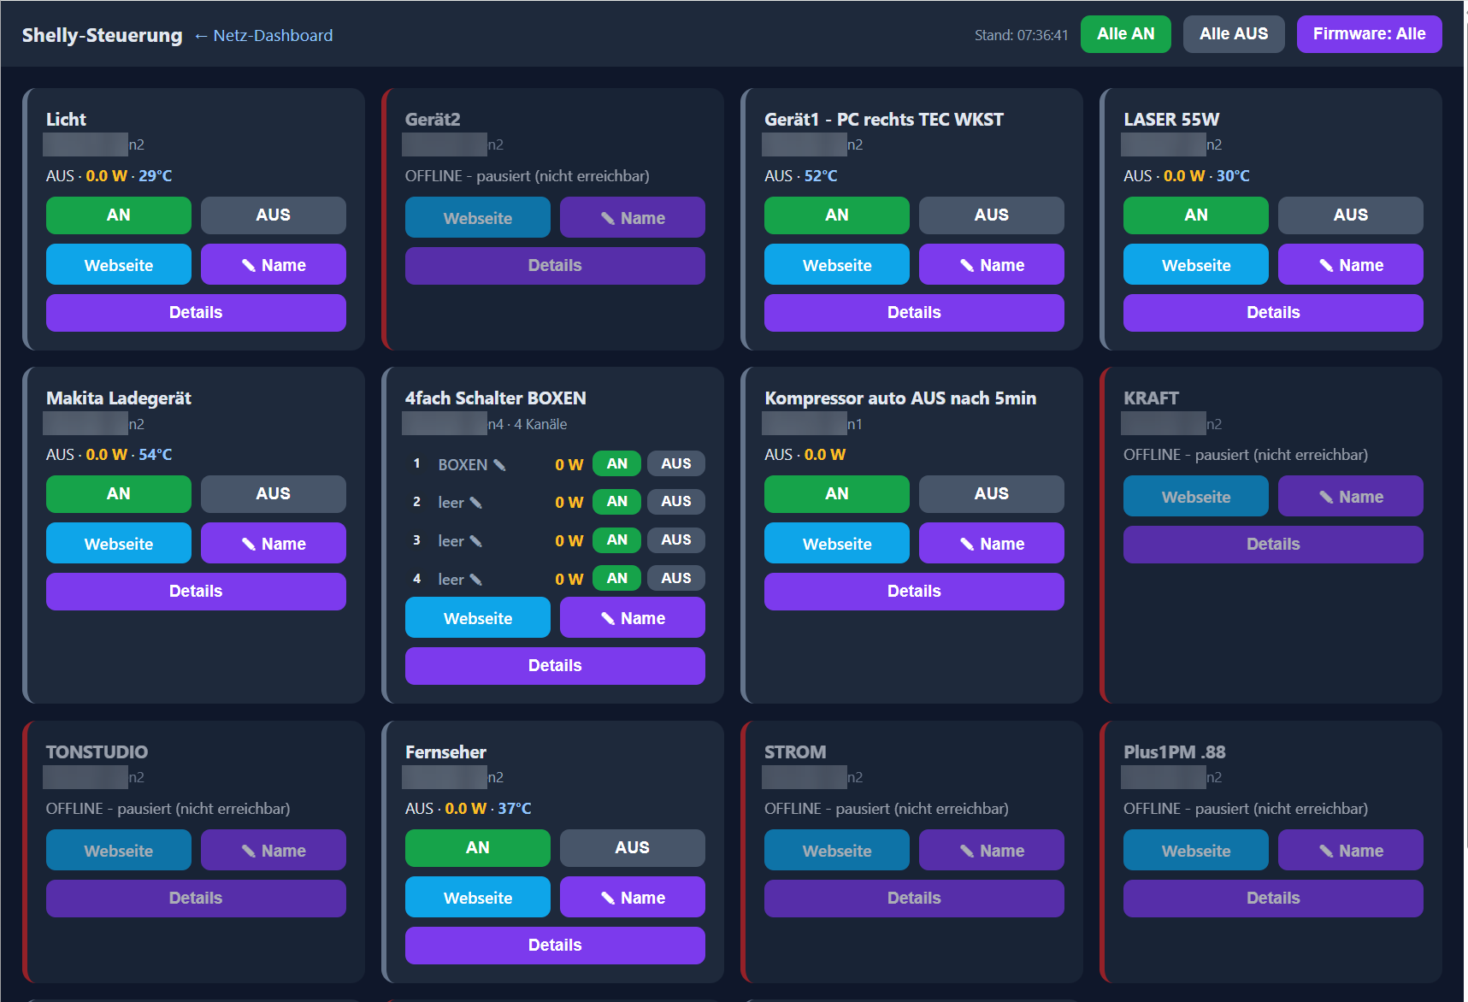The image size is (1468, 1002).
Task: Show Makita Ladegerät Details
Action: (196, 592)
